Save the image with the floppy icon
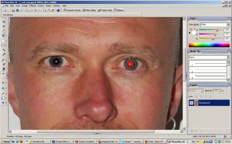The width and height of the screenshot is (232, 144). [x=13, y=10]
